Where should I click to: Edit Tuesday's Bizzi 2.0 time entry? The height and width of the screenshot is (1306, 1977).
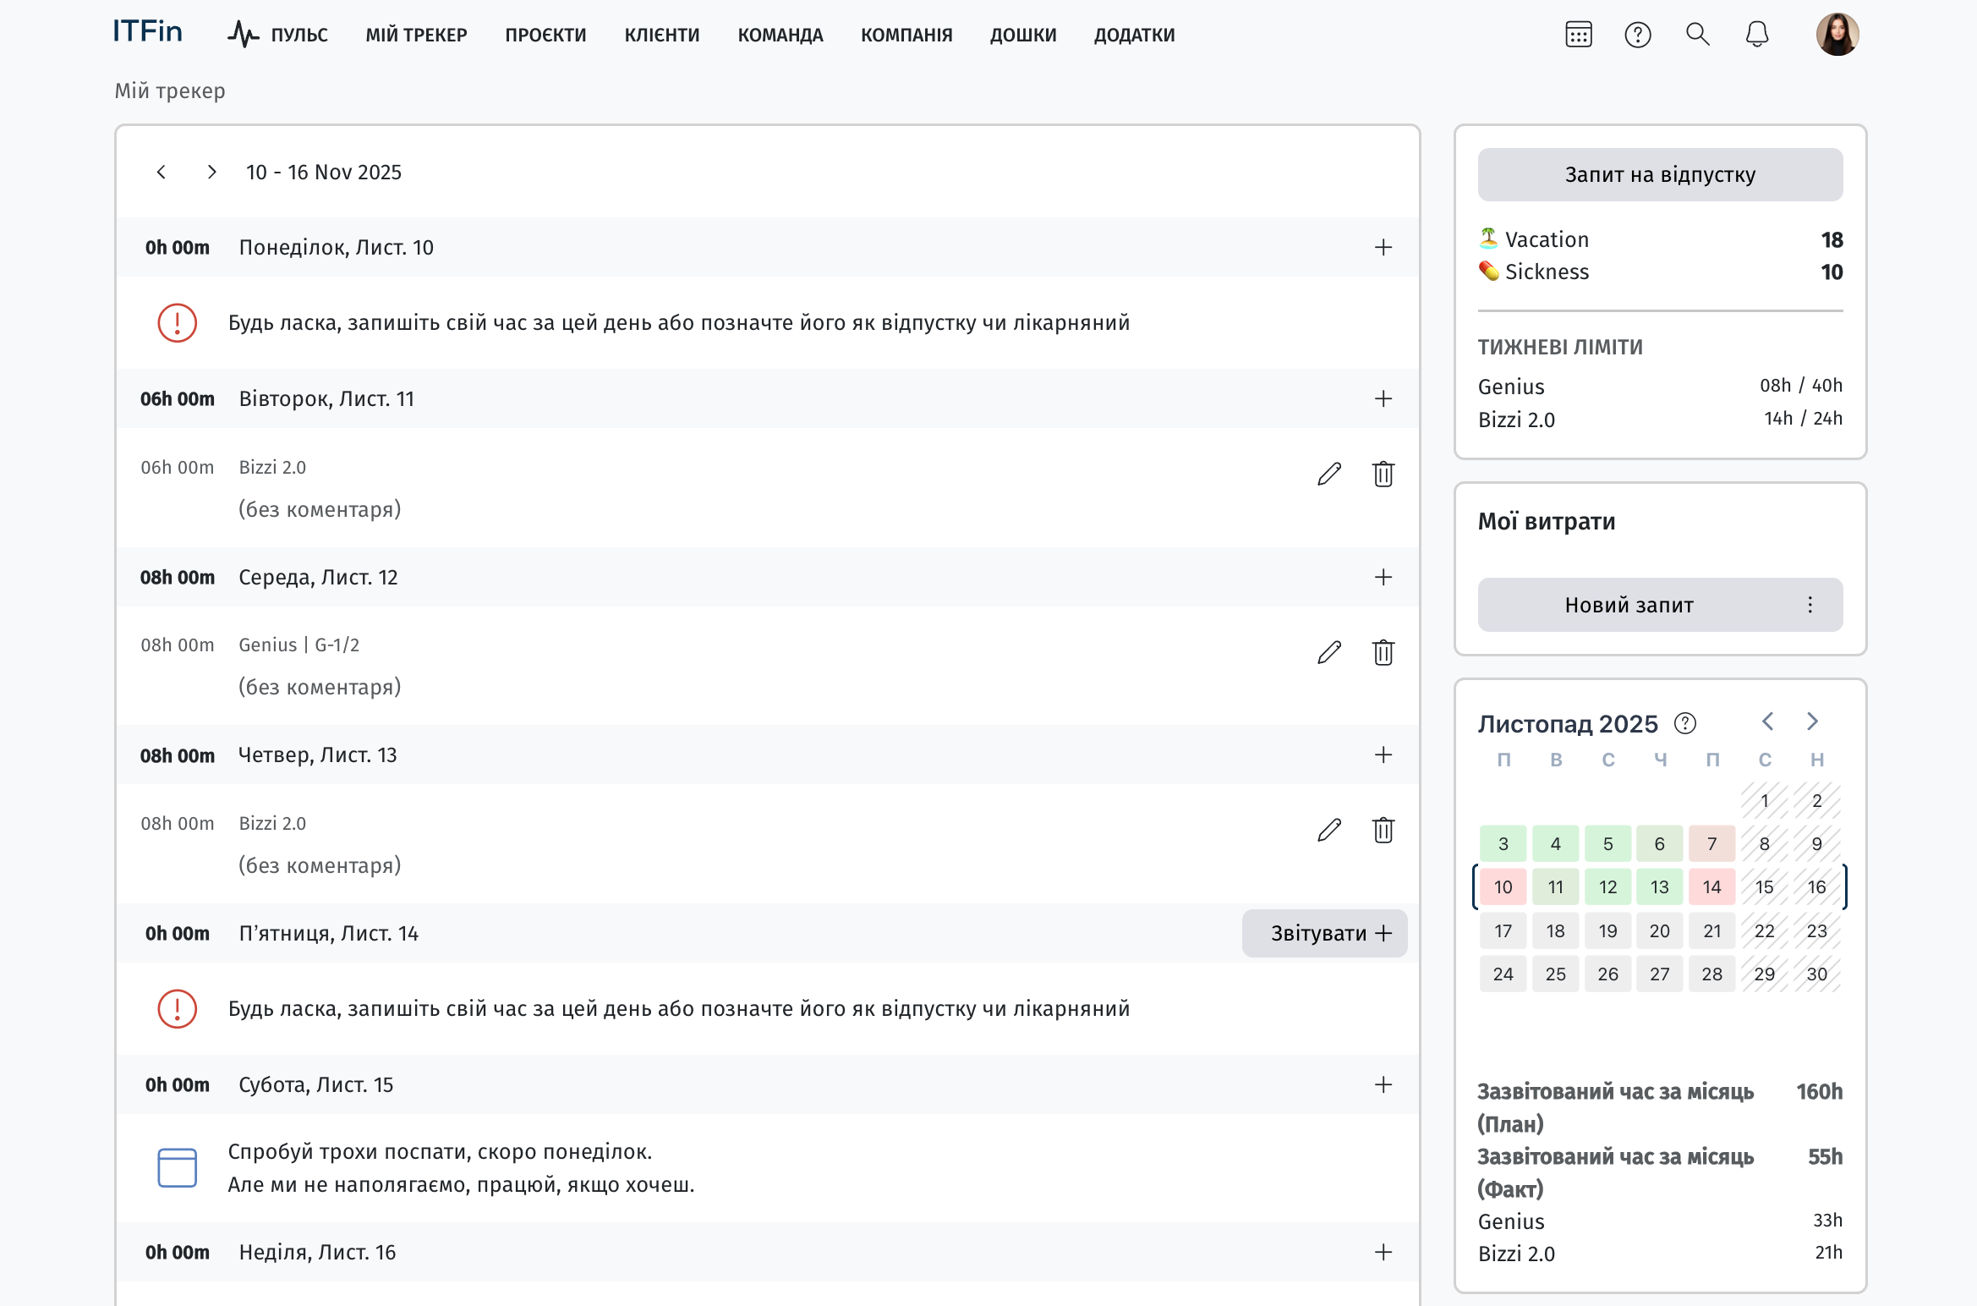1329,474
